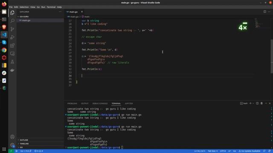
Task: Launch Brave browser from the dock
Action: click(4, 27)
